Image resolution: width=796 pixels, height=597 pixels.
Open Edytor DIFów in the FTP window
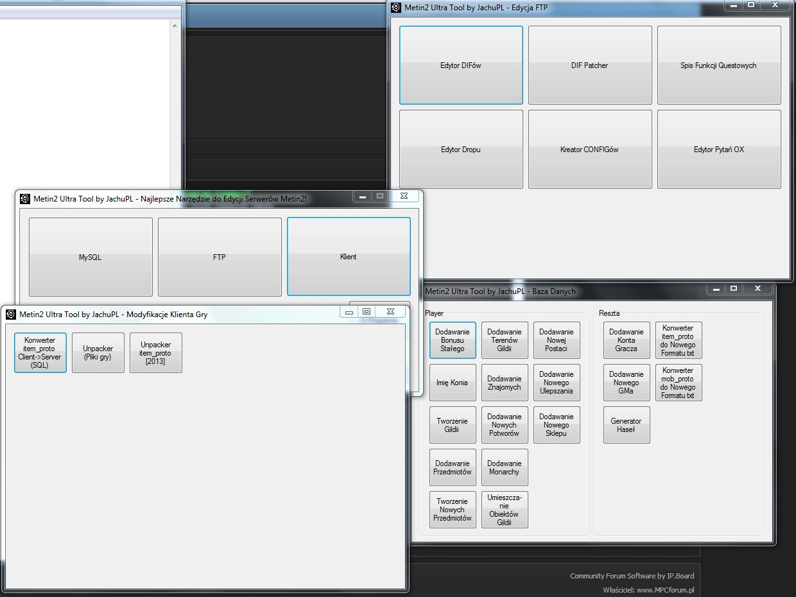point(461,65)
